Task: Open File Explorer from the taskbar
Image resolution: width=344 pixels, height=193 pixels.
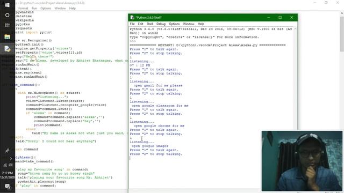Action: coord(7,37)
